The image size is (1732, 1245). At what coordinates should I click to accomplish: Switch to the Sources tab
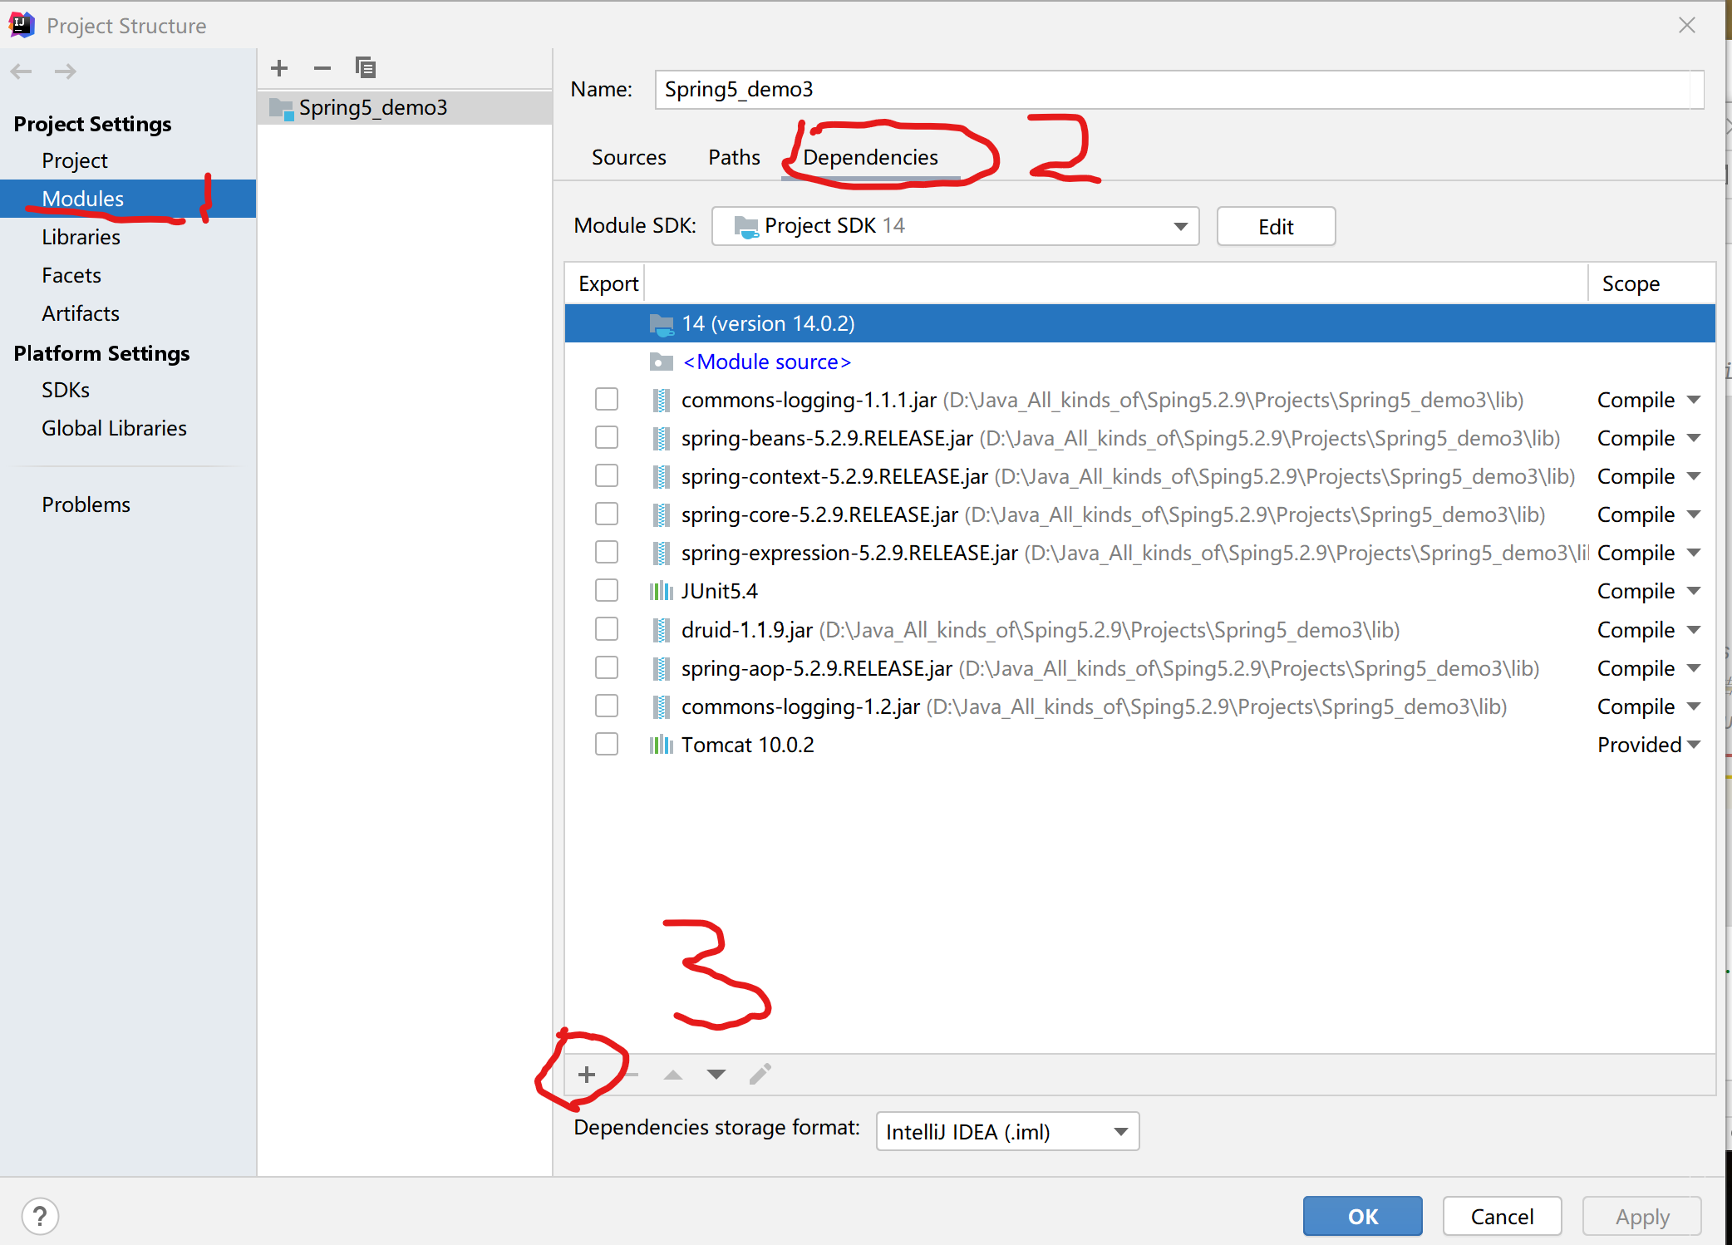629,157
